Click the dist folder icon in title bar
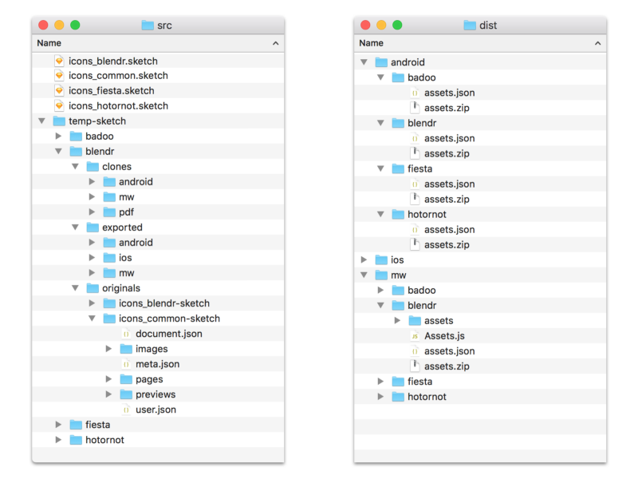This screenshot has width=638, height=479. point(470,26)
